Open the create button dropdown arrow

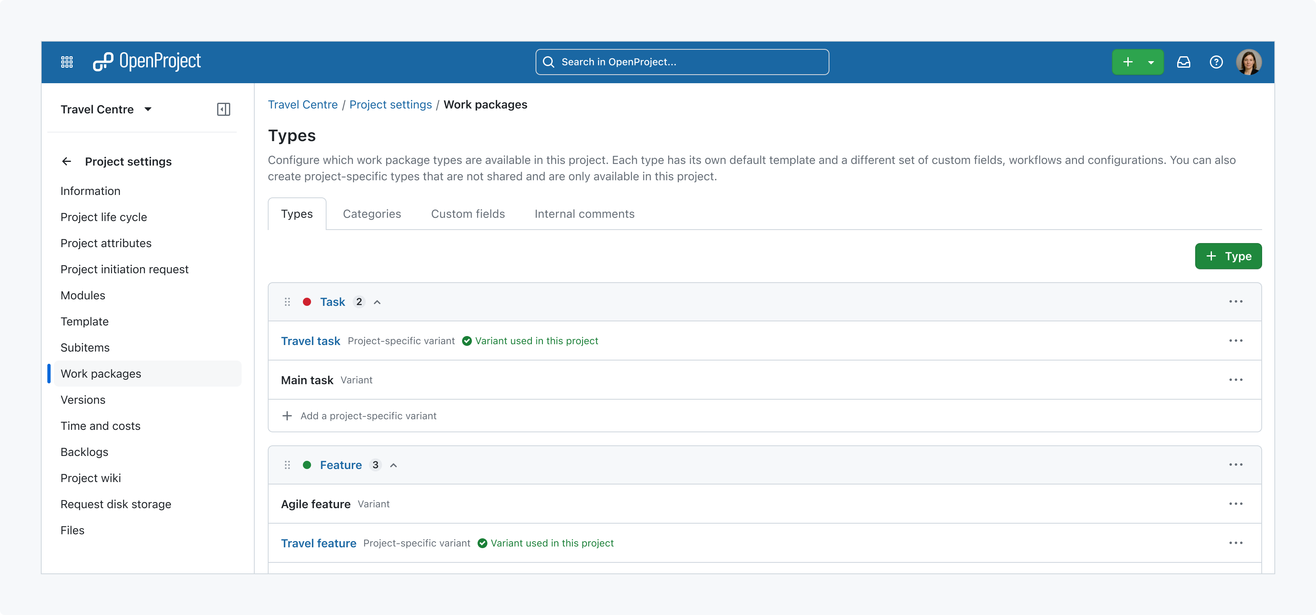point(1151,62)
